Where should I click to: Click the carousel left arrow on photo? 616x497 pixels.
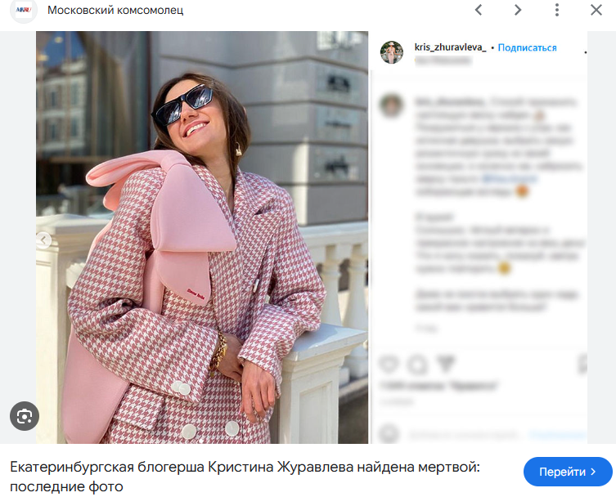click(x=43, y=240)
